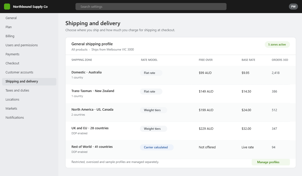This screenshot has height=176, width=302.
Task: Focus the Search settings field
Action: pos(151,7)
